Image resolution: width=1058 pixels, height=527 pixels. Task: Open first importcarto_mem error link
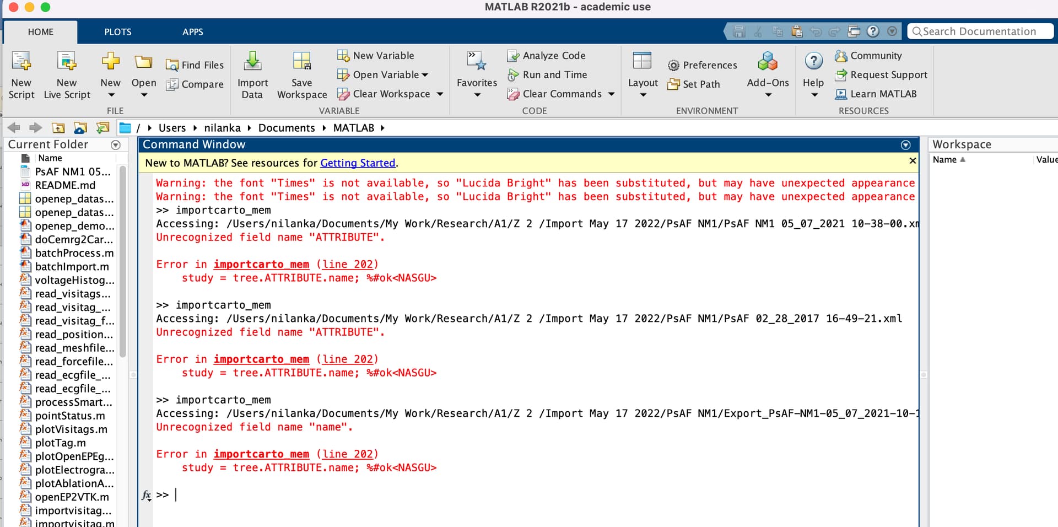[x=261, y=265]
